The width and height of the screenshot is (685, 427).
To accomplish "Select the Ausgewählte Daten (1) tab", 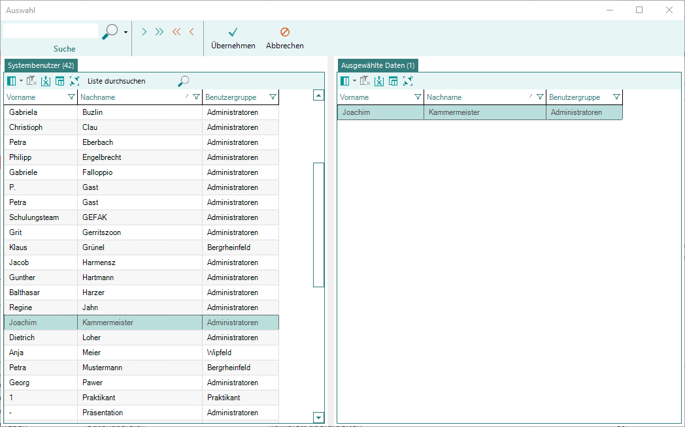I will click(378, 65).
